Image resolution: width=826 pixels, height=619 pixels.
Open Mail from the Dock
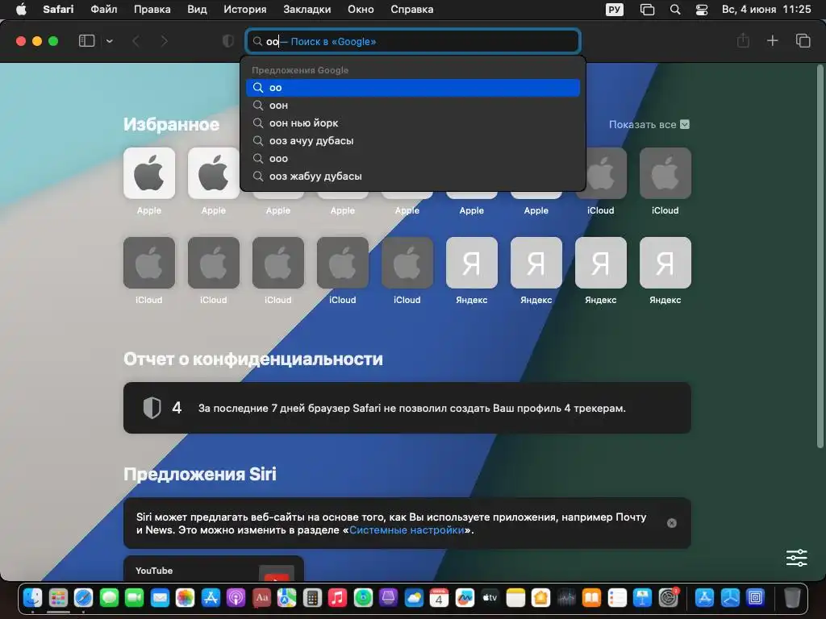(160, 597)
